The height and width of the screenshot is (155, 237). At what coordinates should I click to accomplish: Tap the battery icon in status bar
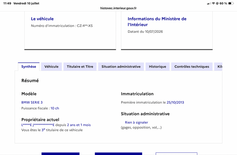231,3
